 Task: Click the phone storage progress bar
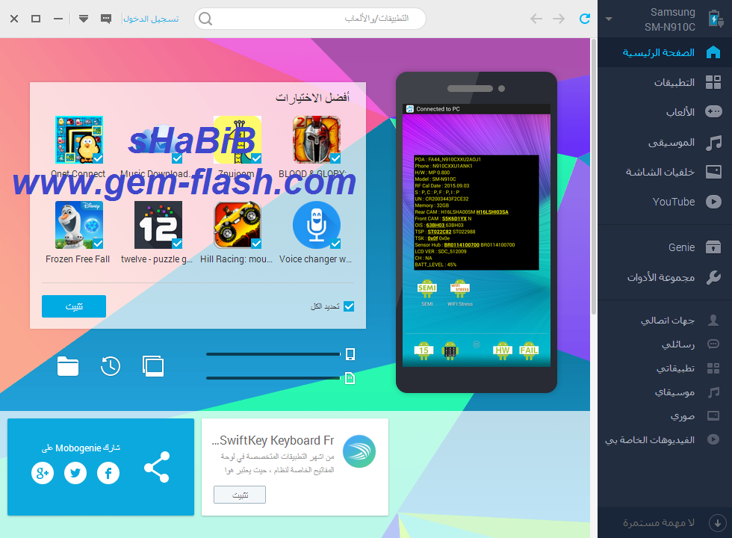pos(273,354)
